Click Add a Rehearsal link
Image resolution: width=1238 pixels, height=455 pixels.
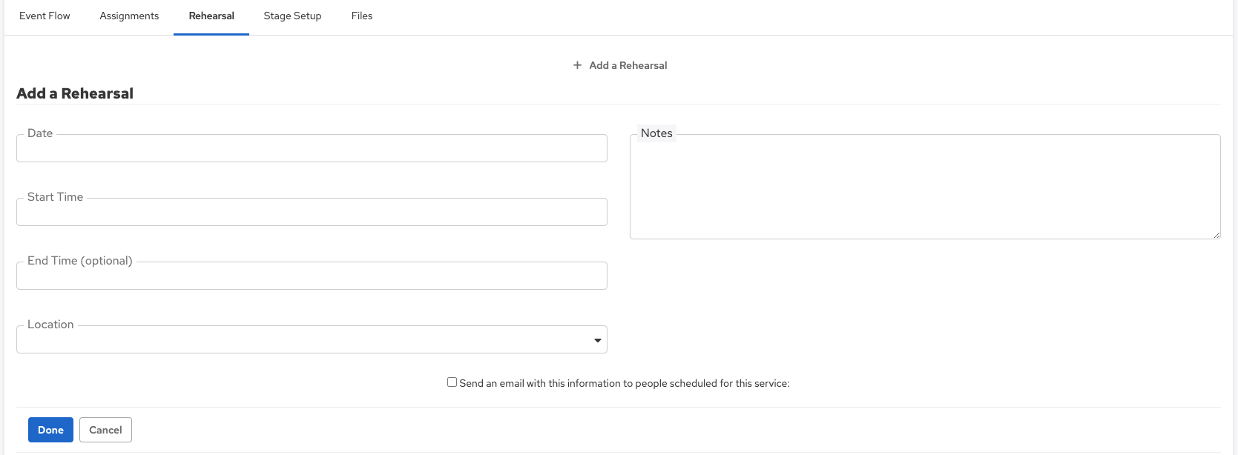point(627,65)
